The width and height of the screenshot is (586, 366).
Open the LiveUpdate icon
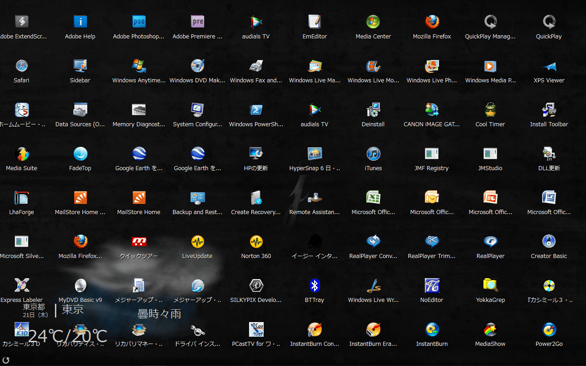(197, 241)
